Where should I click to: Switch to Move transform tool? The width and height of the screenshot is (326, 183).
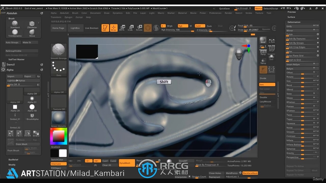point(122,28)
